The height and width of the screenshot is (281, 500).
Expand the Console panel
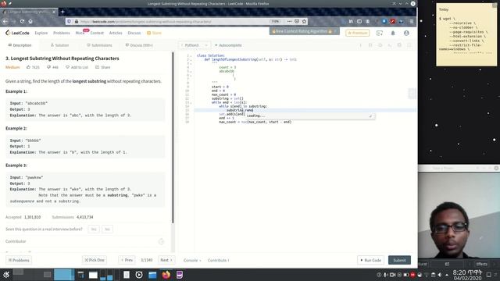[192, 260]
